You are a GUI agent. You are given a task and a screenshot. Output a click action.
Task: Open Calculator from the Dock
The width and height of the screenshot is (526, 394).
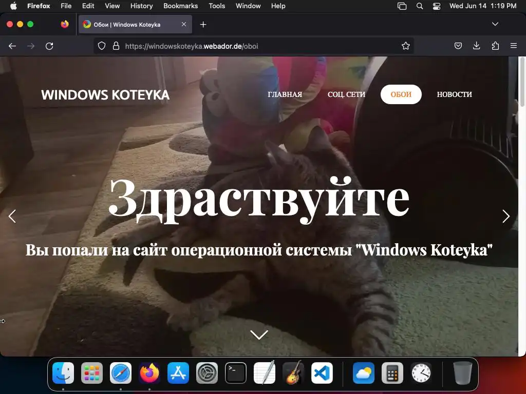pos(392,373)
